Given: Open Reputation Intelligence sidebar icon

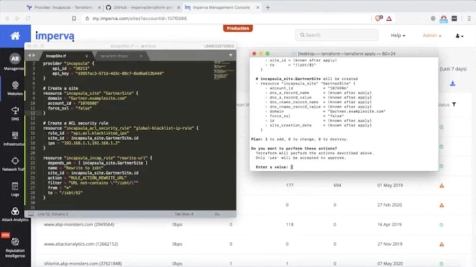Looking at the screenshot, I should coord(15,248).
